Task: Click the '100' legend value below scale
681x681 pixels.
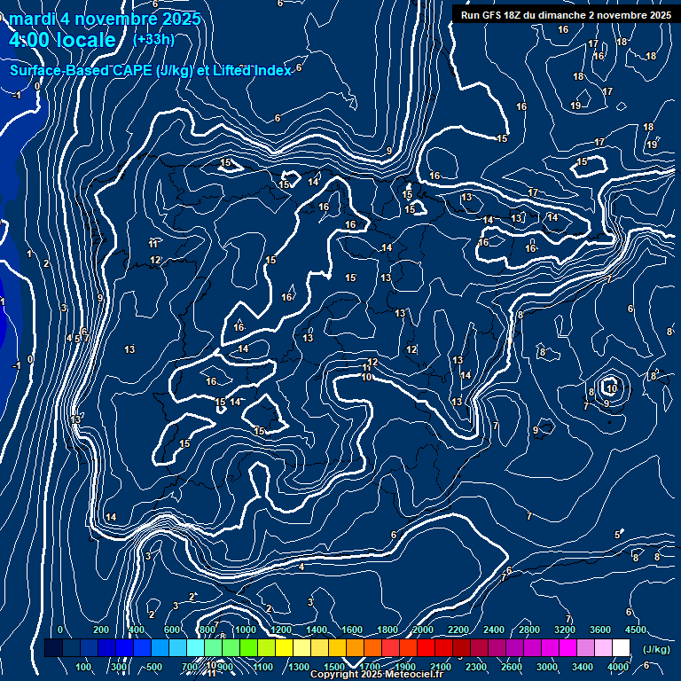Action: point(83,667)
